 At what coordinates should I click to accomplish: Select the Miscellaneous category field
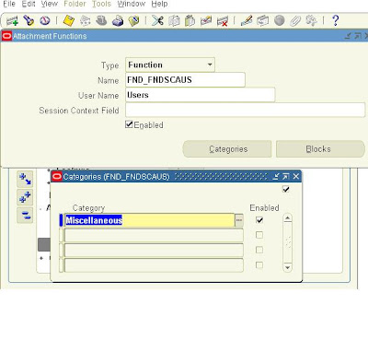pos(150,220)
